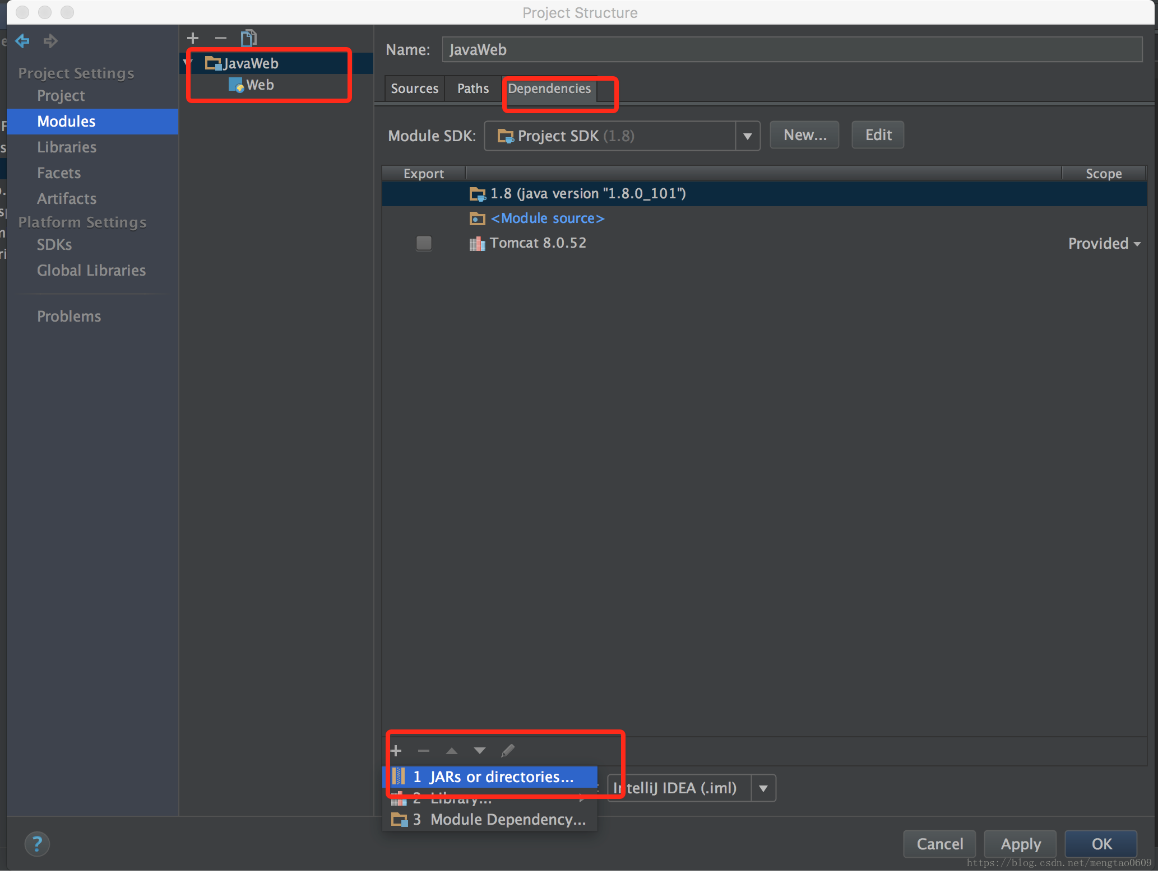Choose the Library menu entry

tap(490, 798)
